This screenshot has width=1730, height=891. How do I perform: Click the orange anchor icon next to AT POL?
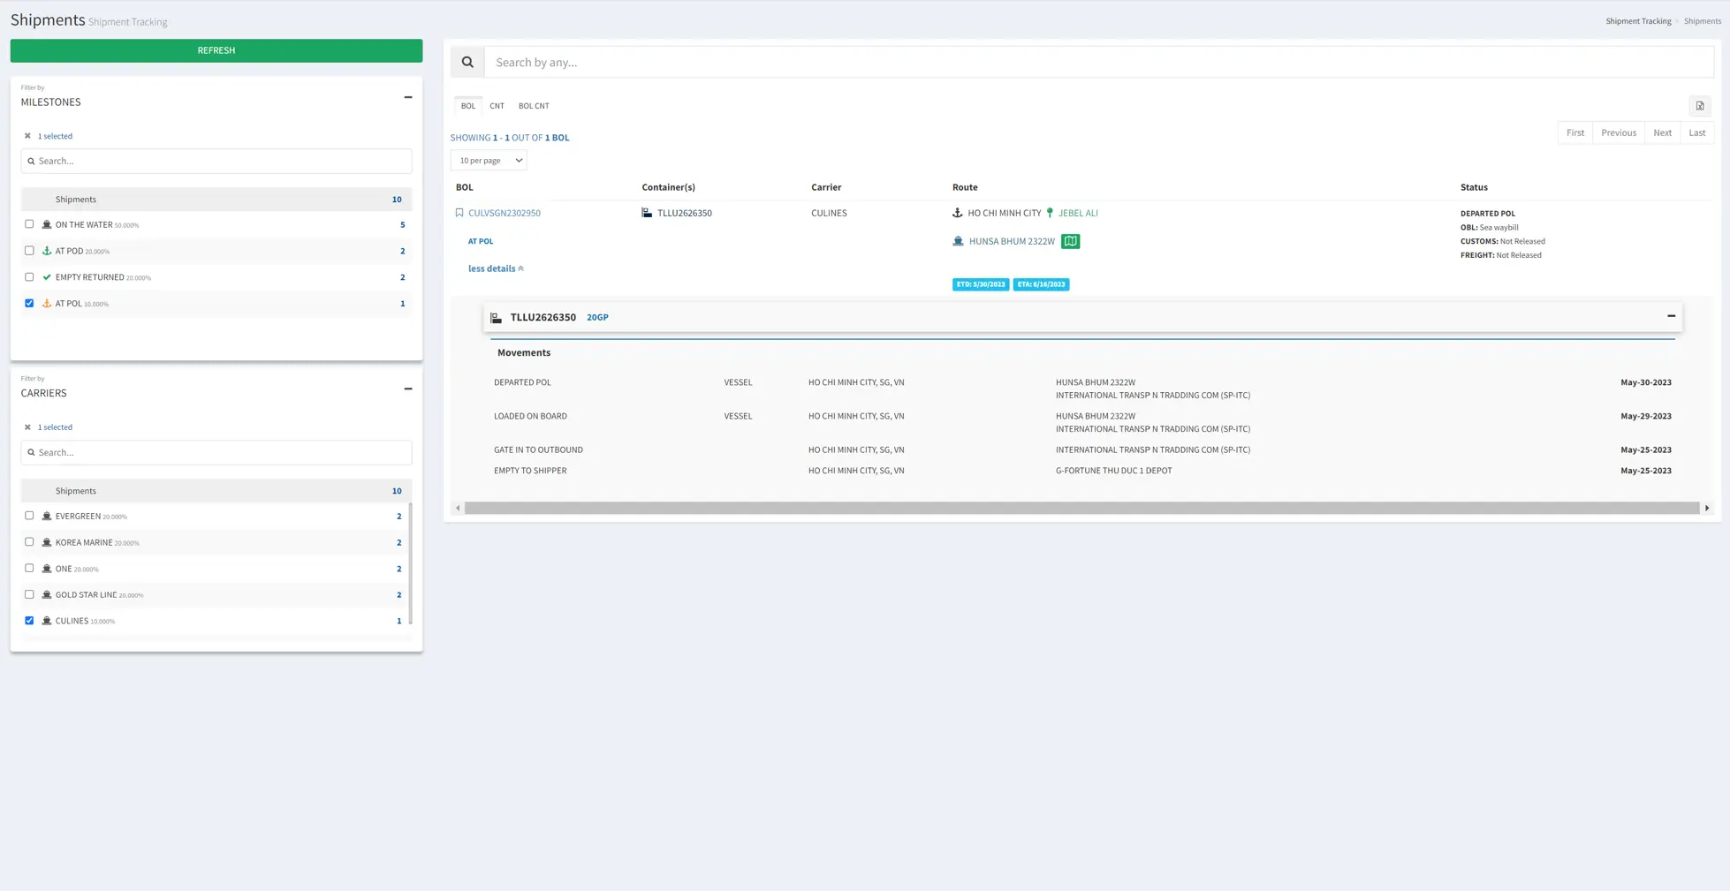[x=47, y=304]
